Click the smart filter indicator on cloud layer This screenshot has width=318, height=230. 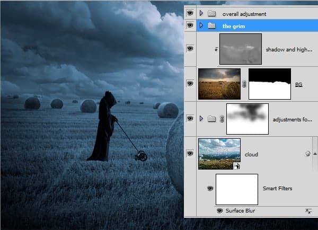(307, 154)
